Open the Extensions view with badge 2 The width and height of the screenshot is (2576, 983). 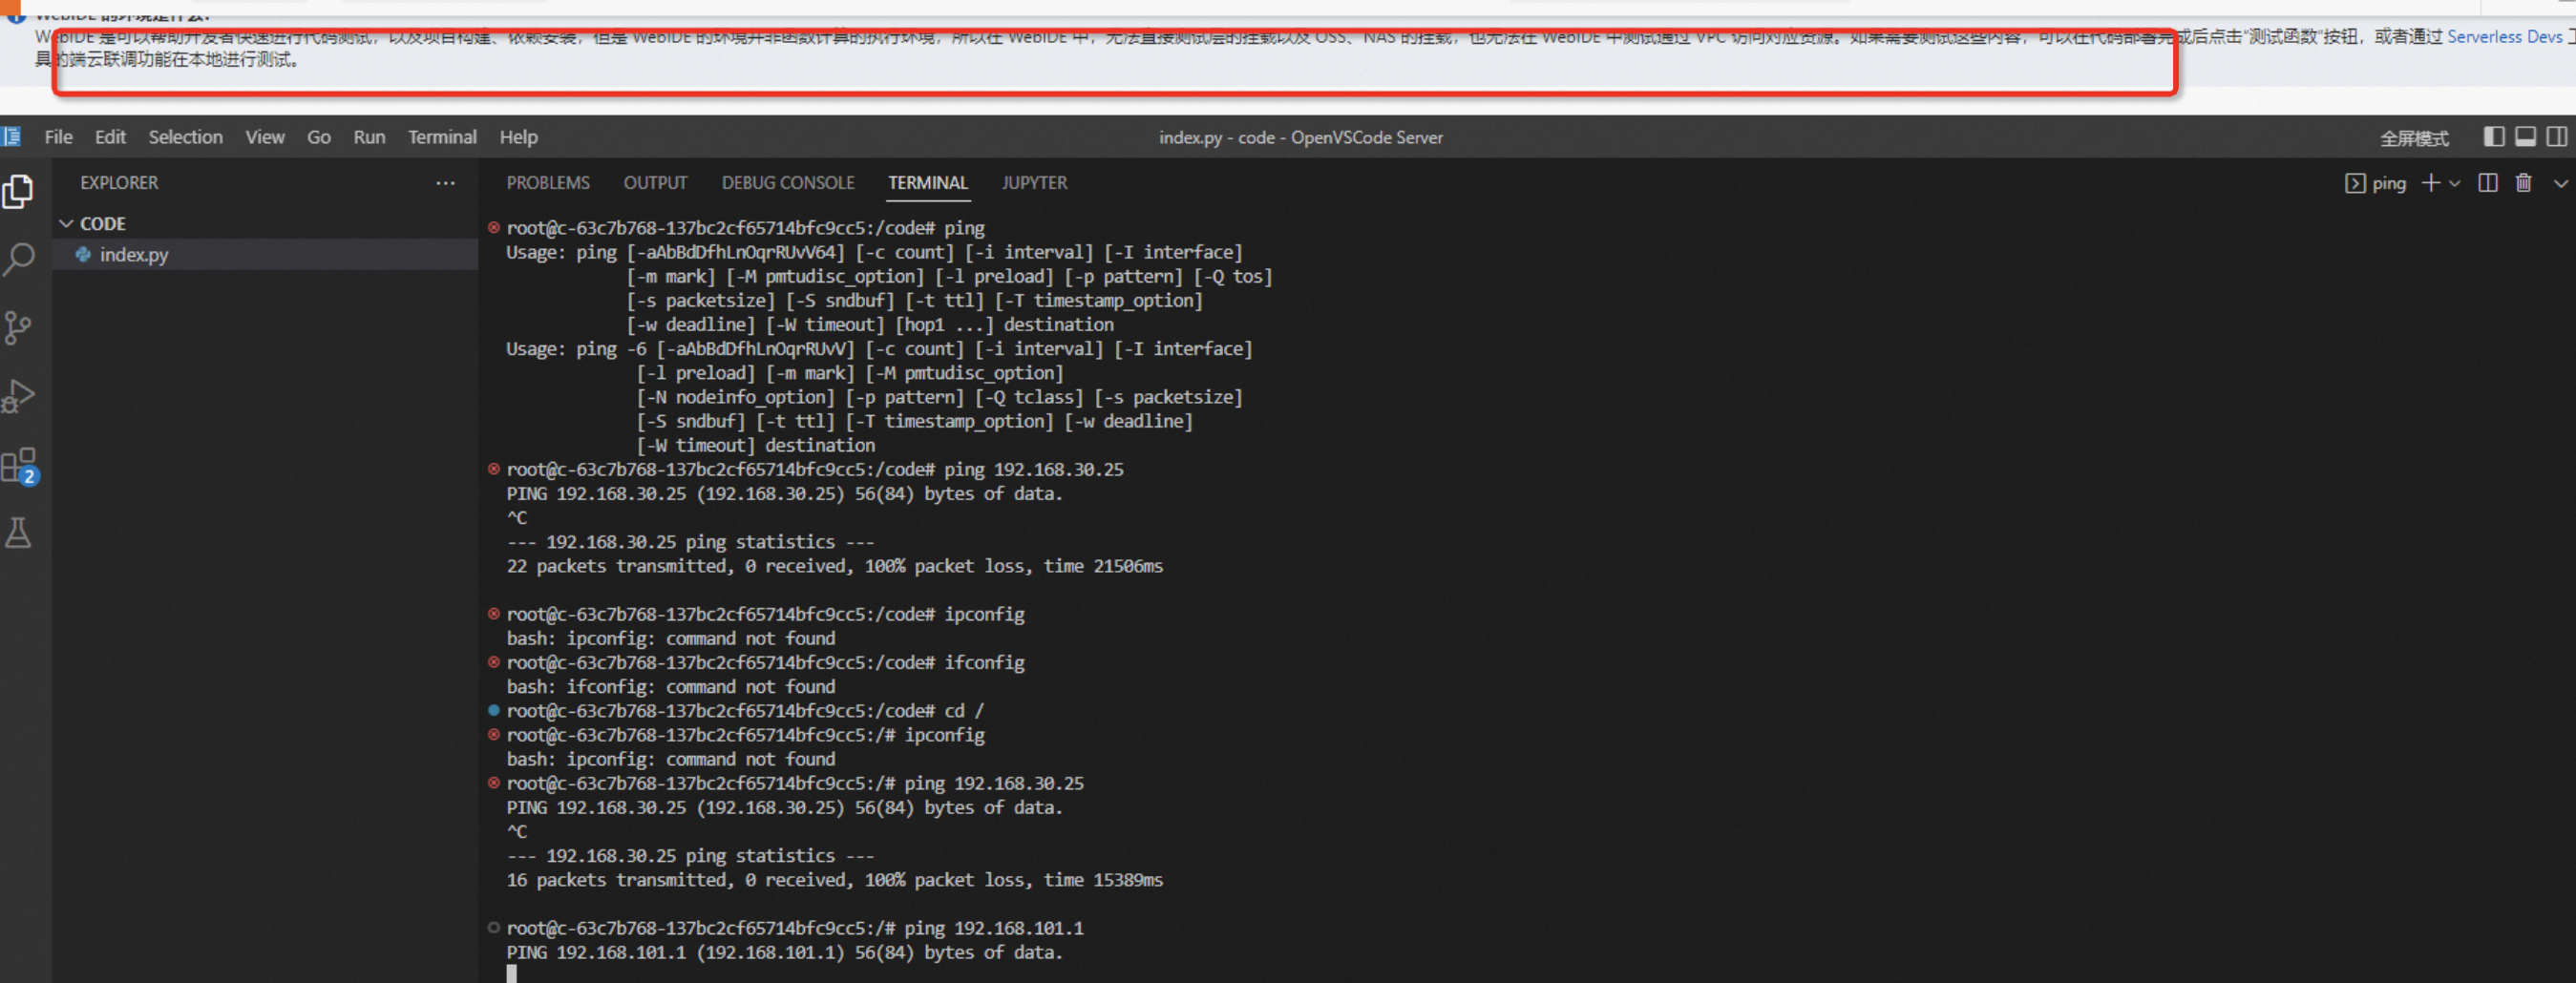(19, 465)
